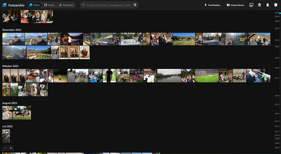Open the trash bin

click(x=268, y=5)
